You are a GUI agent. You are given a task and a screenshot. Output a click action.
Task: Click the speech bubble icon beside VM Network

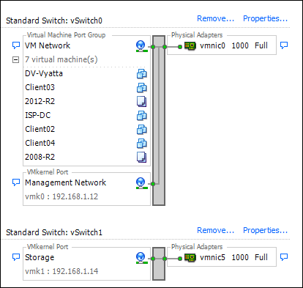coord(16,45)
